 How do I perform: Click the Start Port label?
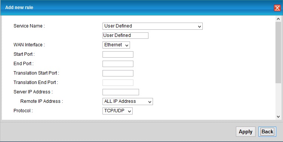tap(24, 54)
